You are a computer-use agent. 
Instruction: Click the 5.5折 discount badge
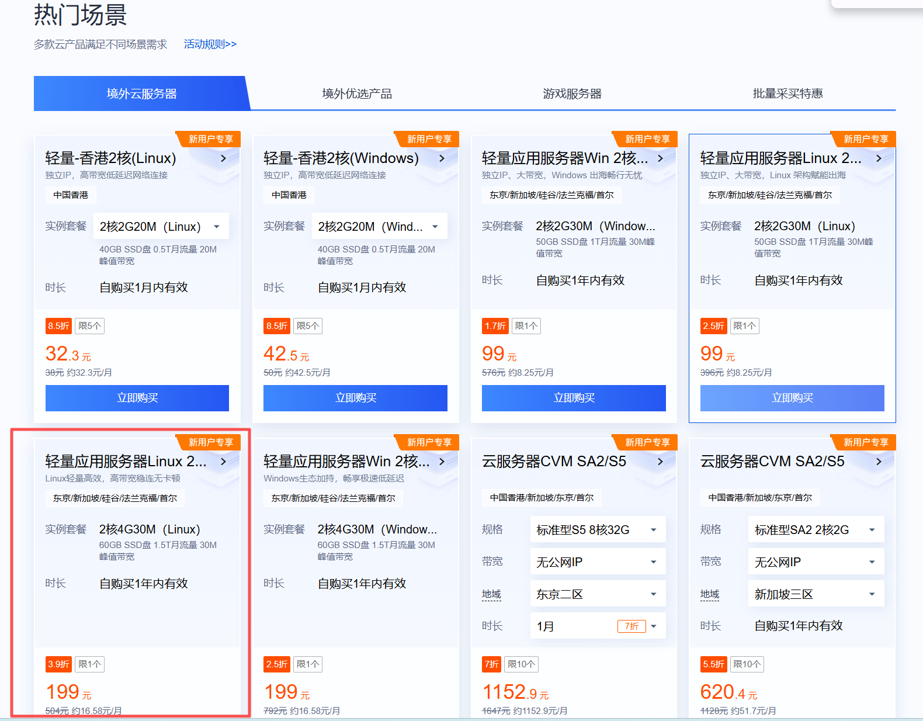coord(714,664)
